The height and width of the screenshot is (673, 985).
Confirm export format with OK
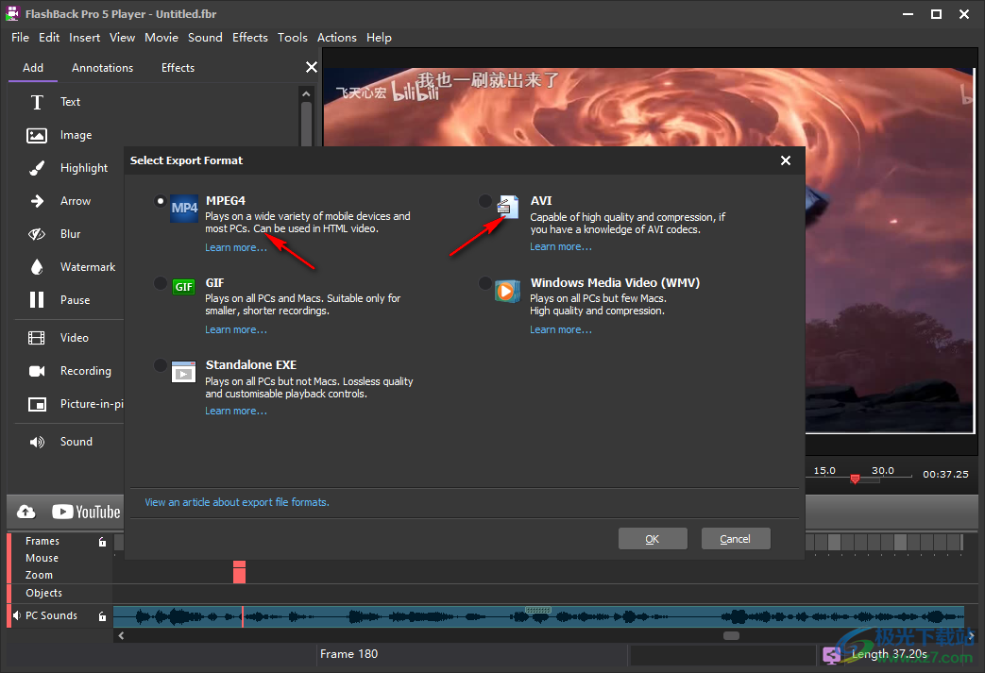pos(653,539)
